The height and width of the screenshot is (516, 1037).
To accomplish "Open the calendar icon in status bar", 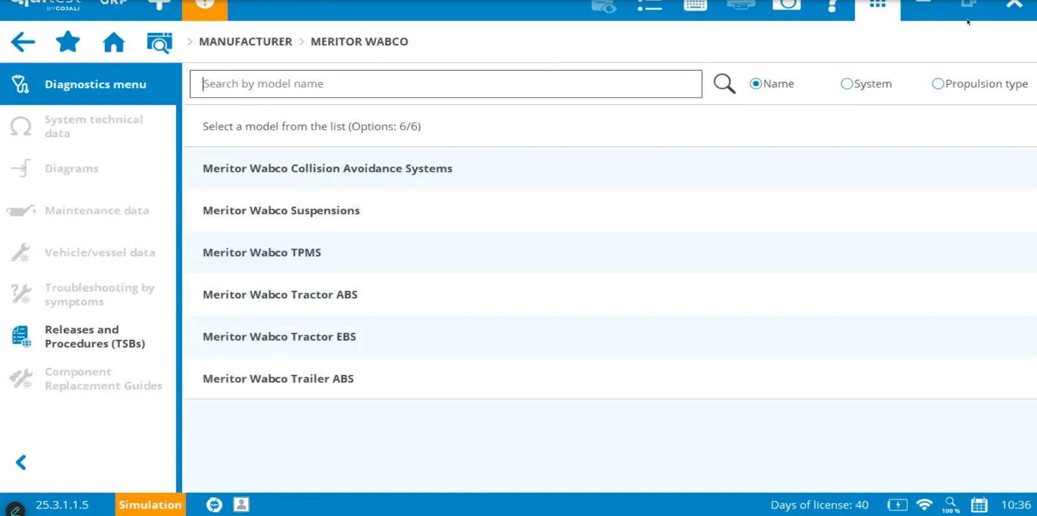I will coord(979,505).
